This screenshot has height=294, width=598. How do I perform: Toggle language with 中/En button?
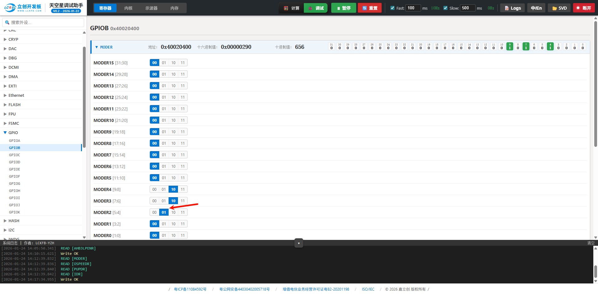coord(536,8)
